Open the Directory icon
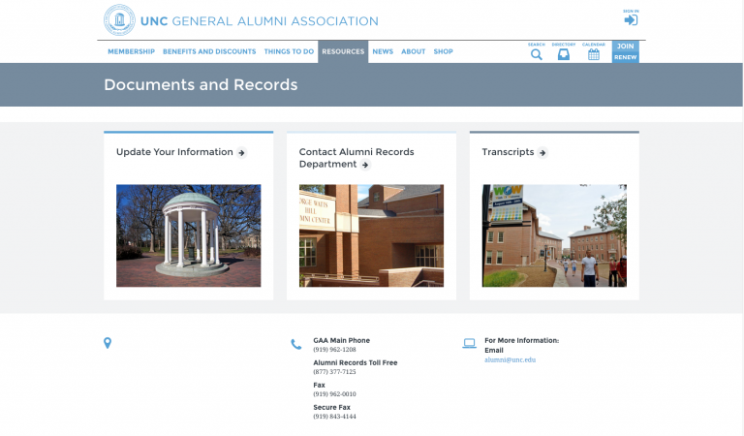 pos(563,54)
